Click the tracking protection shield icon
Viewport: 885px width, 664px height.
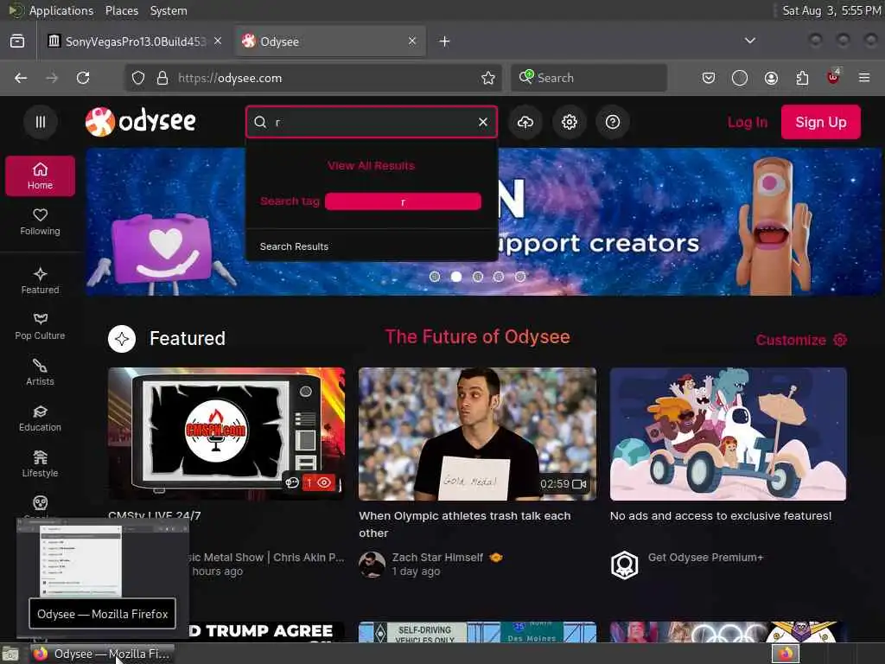pos(138,78)
